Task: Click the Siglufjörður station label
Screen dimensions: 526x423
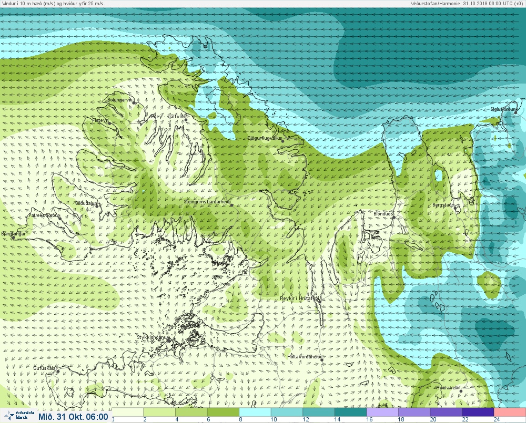Action: click(x=502, y=109)
